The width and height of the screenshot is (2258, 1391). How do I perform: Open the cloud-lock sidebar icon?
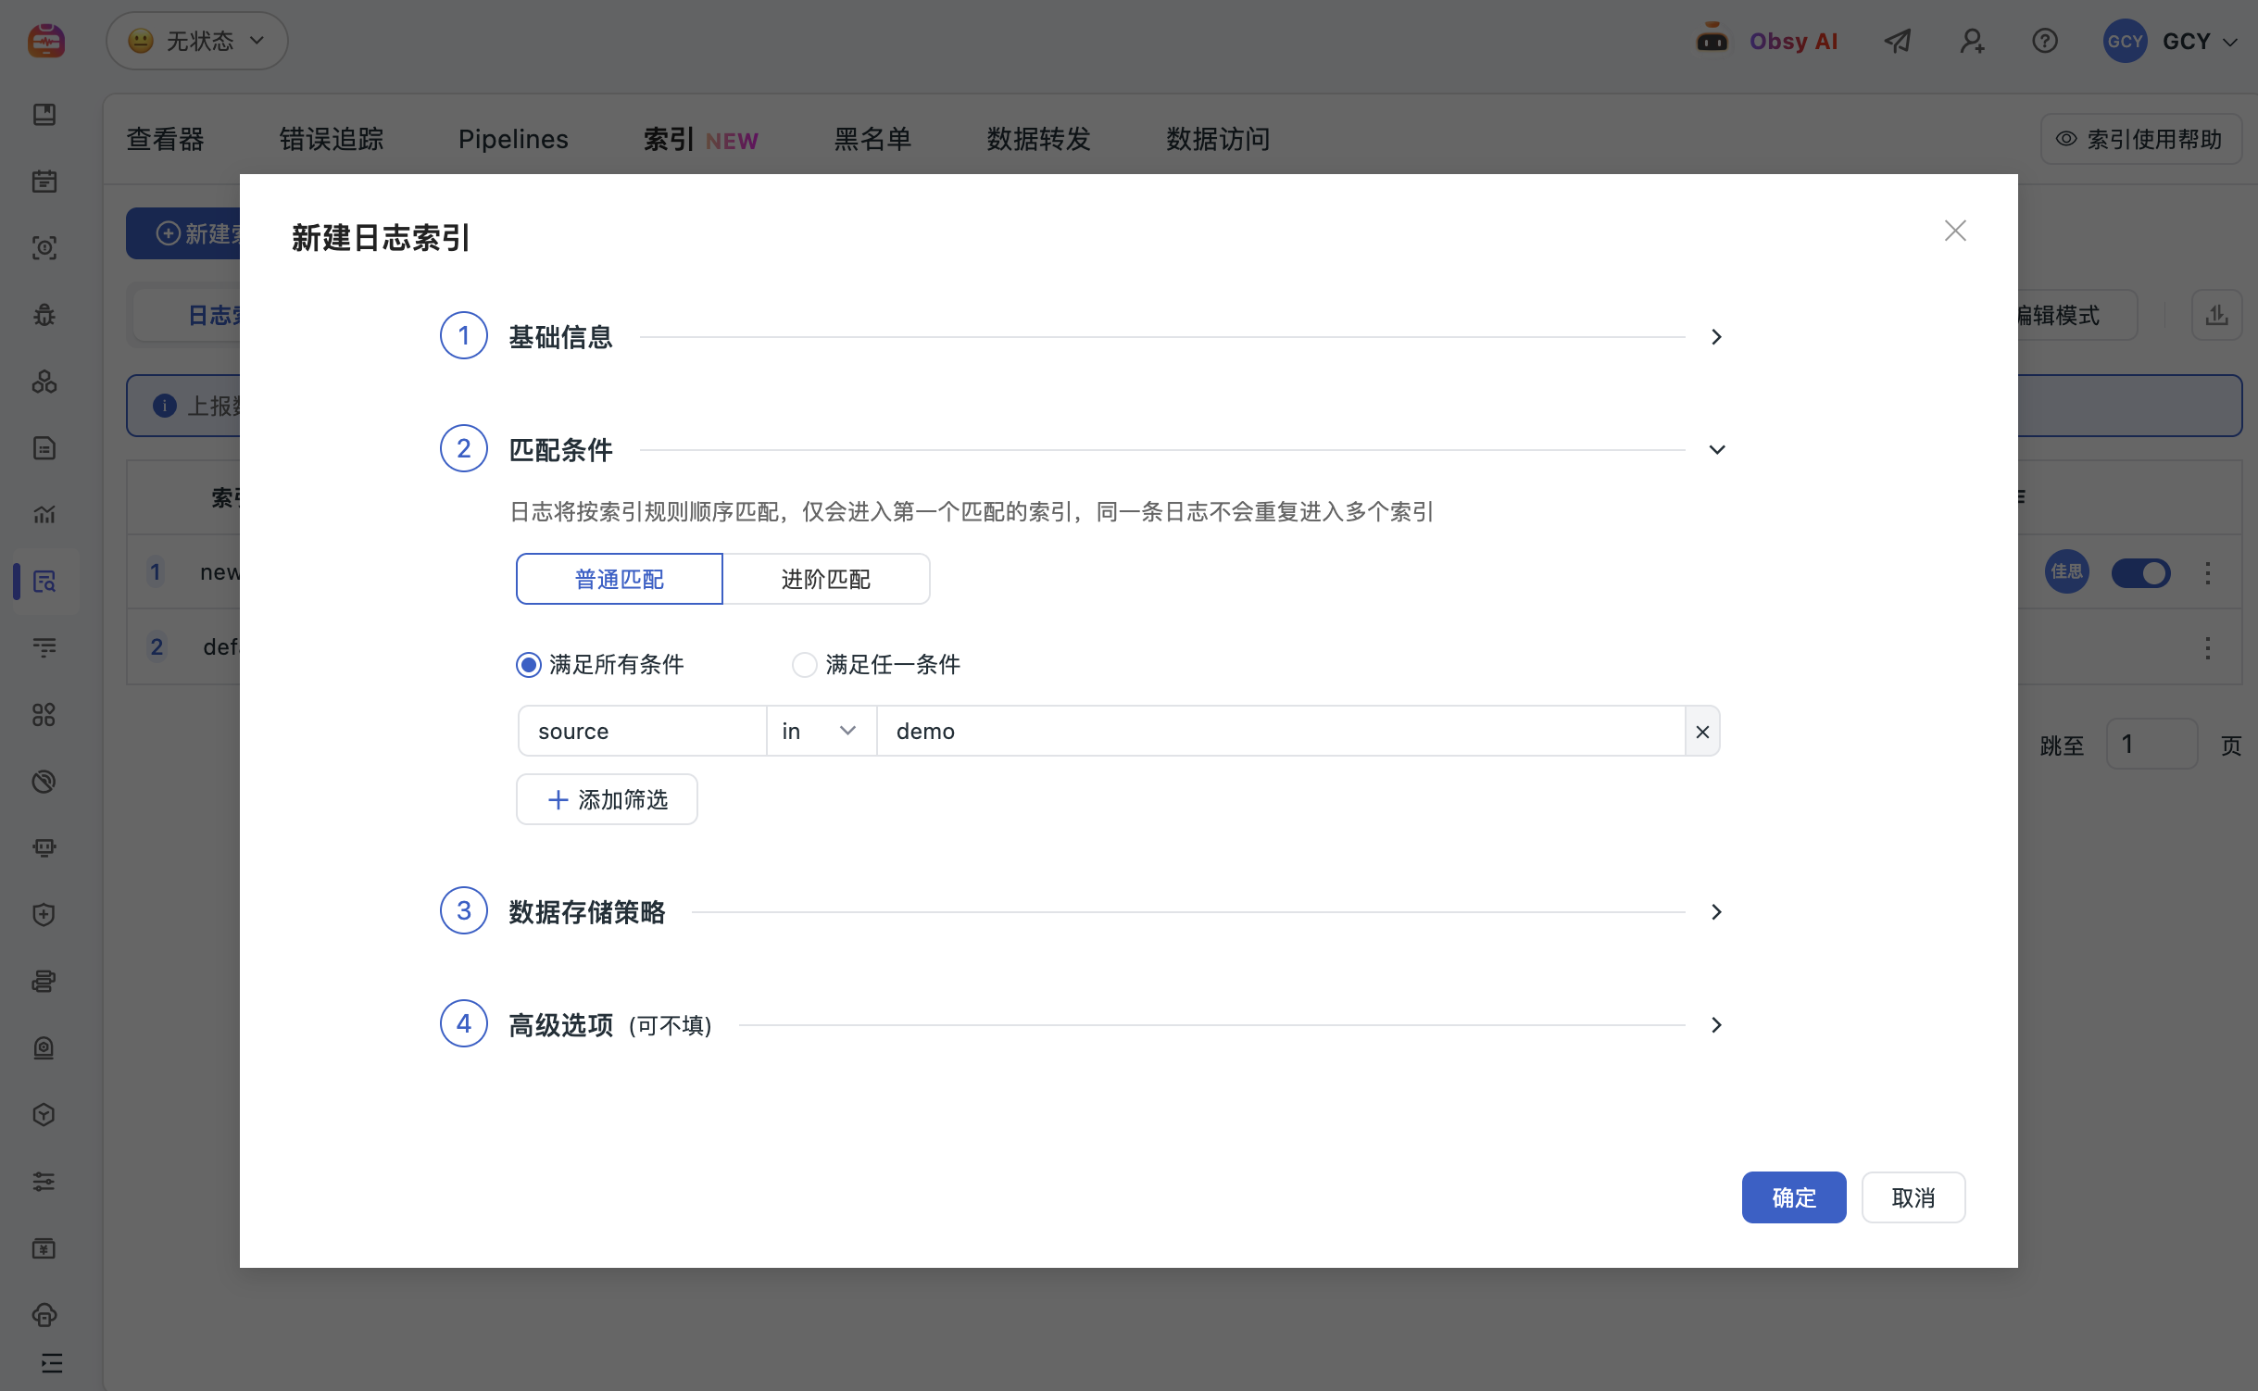[44, 1315]
